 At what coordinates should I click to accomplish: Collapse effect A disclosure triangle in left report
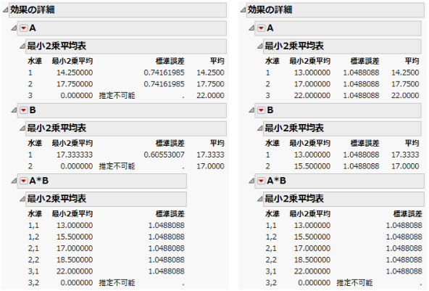[x=14, y=28]
